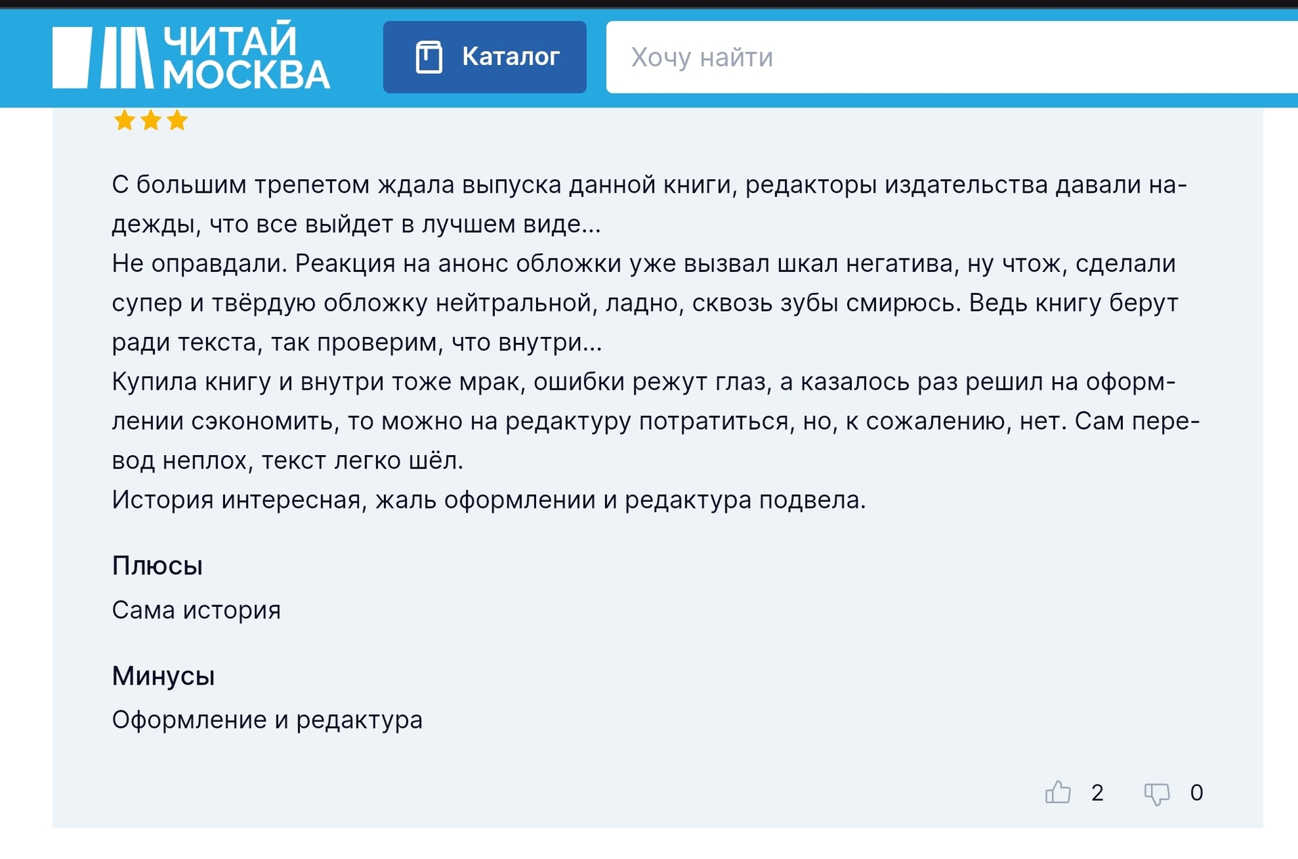Viewport: 1298px width, 859px height.
Task: Click the Сама история text
Action: pyautogui.click(x=196, y=610)
